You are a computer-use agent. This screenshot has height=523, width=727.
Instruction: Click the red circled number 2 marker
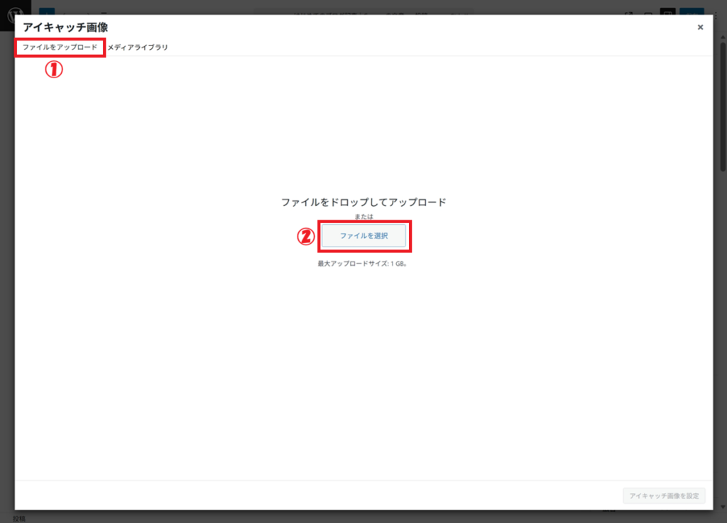pos(305,237)
